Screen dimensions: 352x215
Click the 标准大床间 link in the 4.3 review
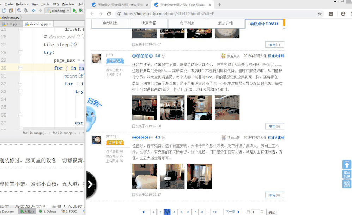[x=276, y=137]
